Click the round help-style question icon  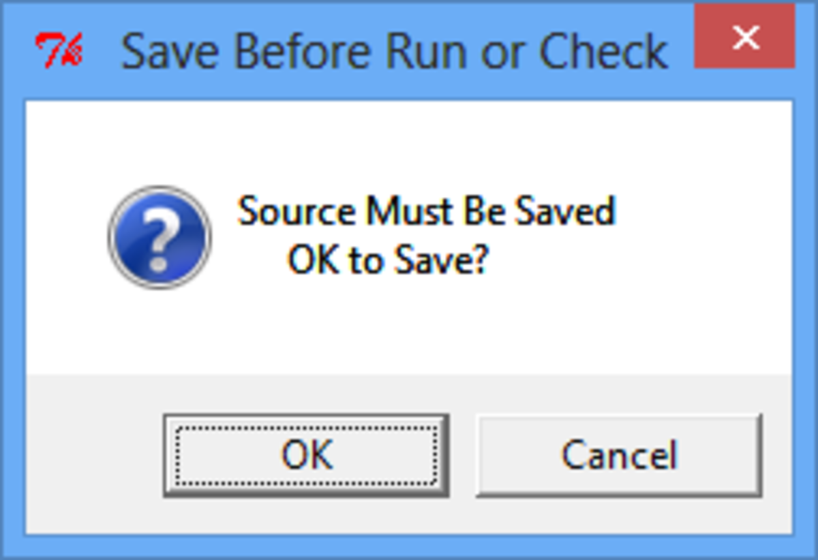point(160,236)
